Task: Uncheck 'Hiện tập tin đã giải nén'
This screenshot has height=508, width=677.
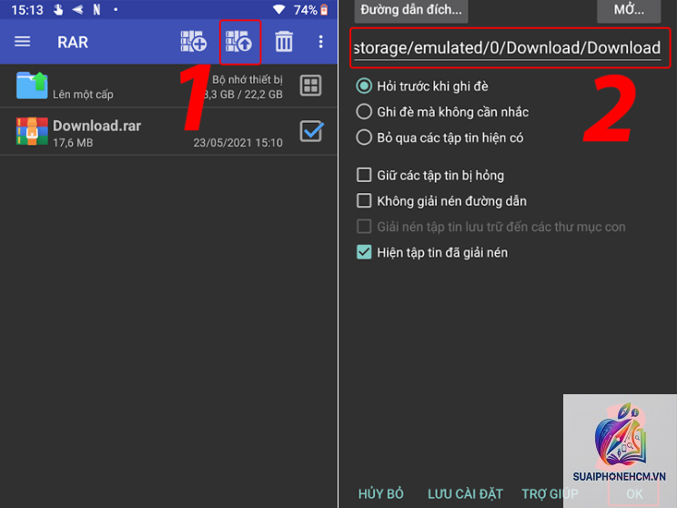Action: pyautogui.click(x=431, y=252)
